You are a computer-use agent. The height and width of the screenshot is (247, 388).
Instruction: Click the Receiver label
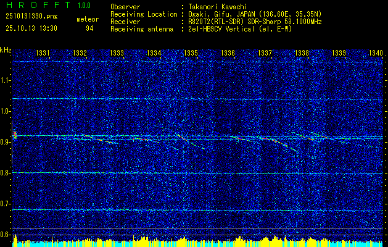click(x=125, y=22)
